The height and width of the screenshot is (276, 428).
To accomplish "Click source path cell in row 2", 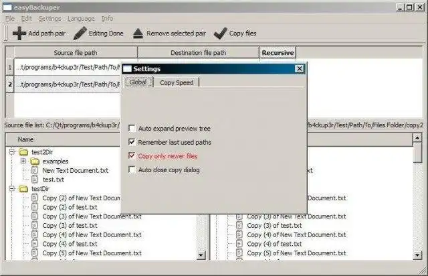I will [x=68, y=84].
